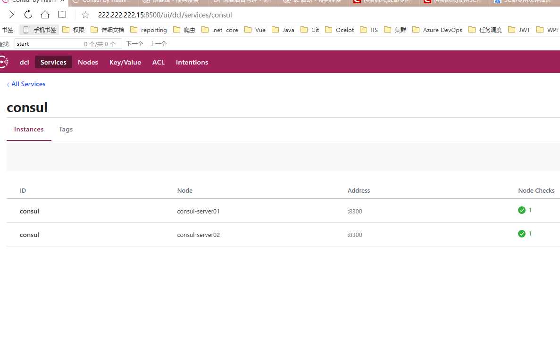
Task: Bookmark this page with the star icon
Action: point(85,15)
